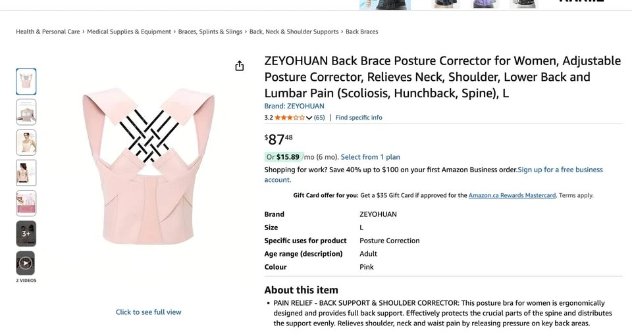
Task: View the fifth product thumbnail
Action: click(x=26, y=203)
